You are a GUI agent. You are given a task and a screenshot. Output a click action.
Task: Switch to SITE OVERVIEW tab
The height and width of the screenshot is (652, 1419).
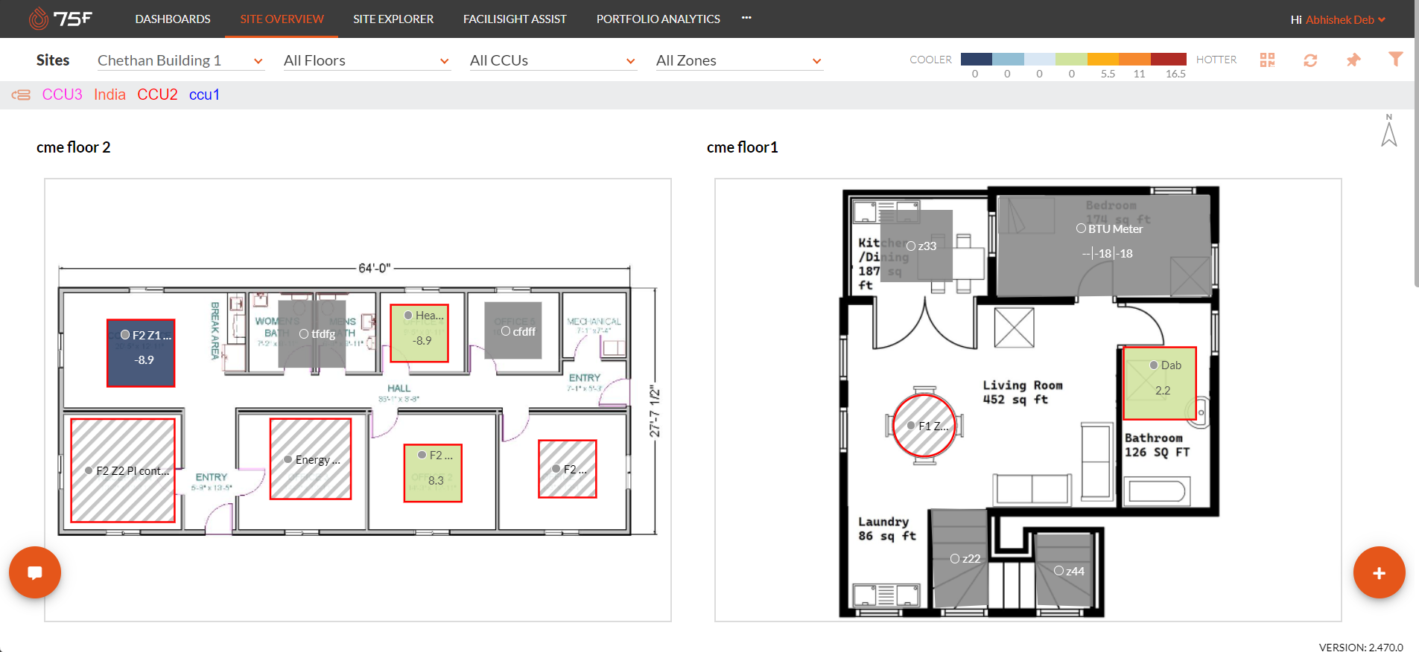282,19
